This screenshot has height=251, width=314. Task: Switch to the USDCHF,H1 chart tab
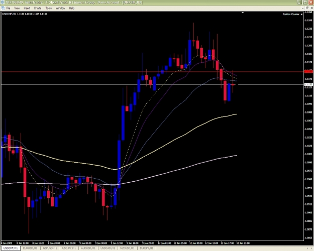point(11,248)
